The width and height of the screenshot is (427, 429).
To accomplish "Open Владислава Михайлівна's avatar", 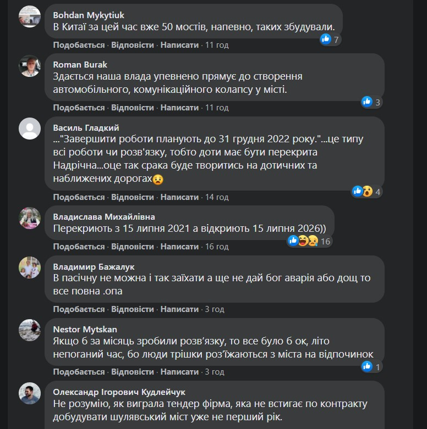I will point(30,218).
